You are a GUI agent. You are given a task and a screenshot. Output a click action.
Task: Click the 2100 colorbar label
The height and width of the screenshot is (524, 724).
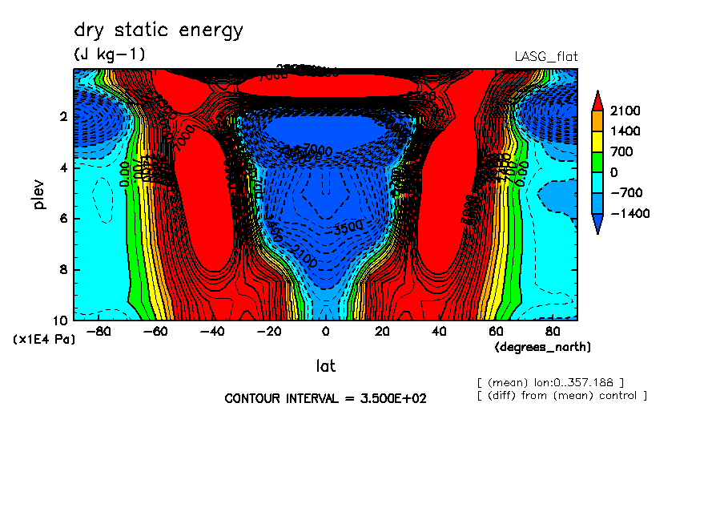(x=625, y=111)
